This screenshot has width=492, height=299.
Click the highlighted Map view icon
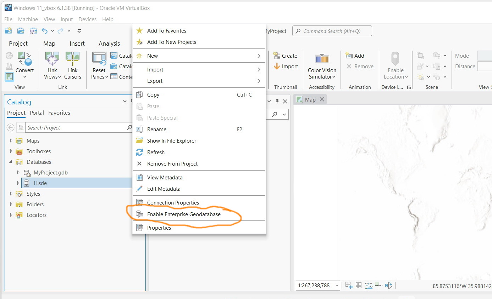9,76
